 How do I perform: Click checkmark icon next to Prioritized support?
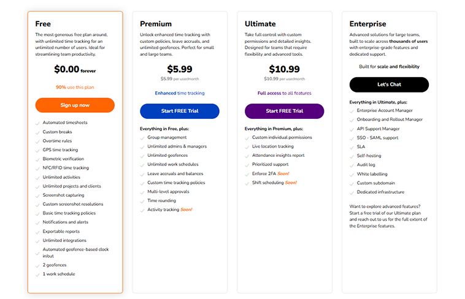[x=247, y=165]
